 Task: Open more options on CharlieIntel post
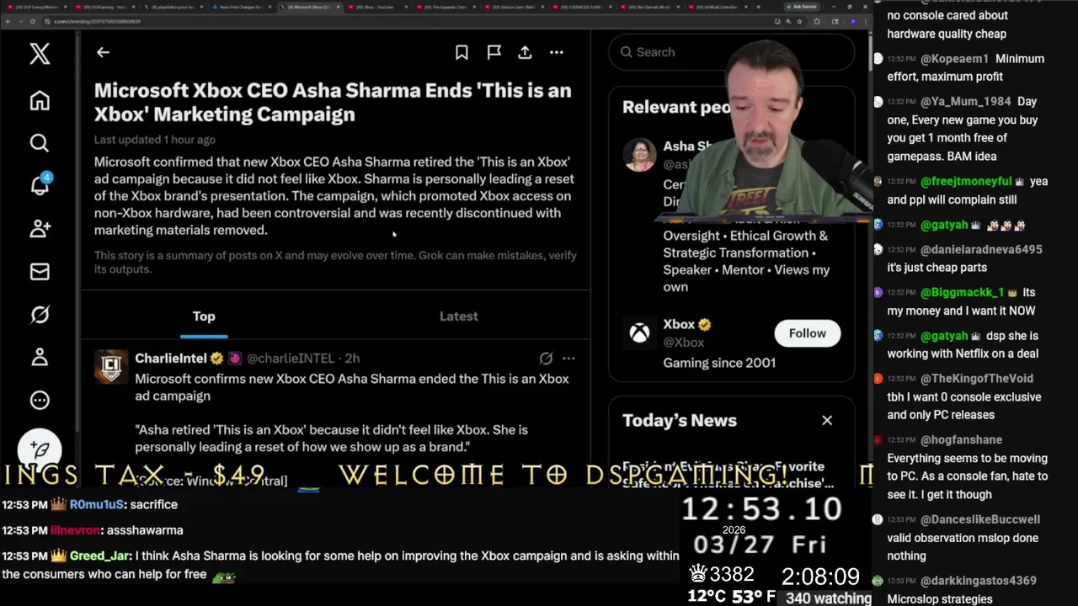click(568, 359)
